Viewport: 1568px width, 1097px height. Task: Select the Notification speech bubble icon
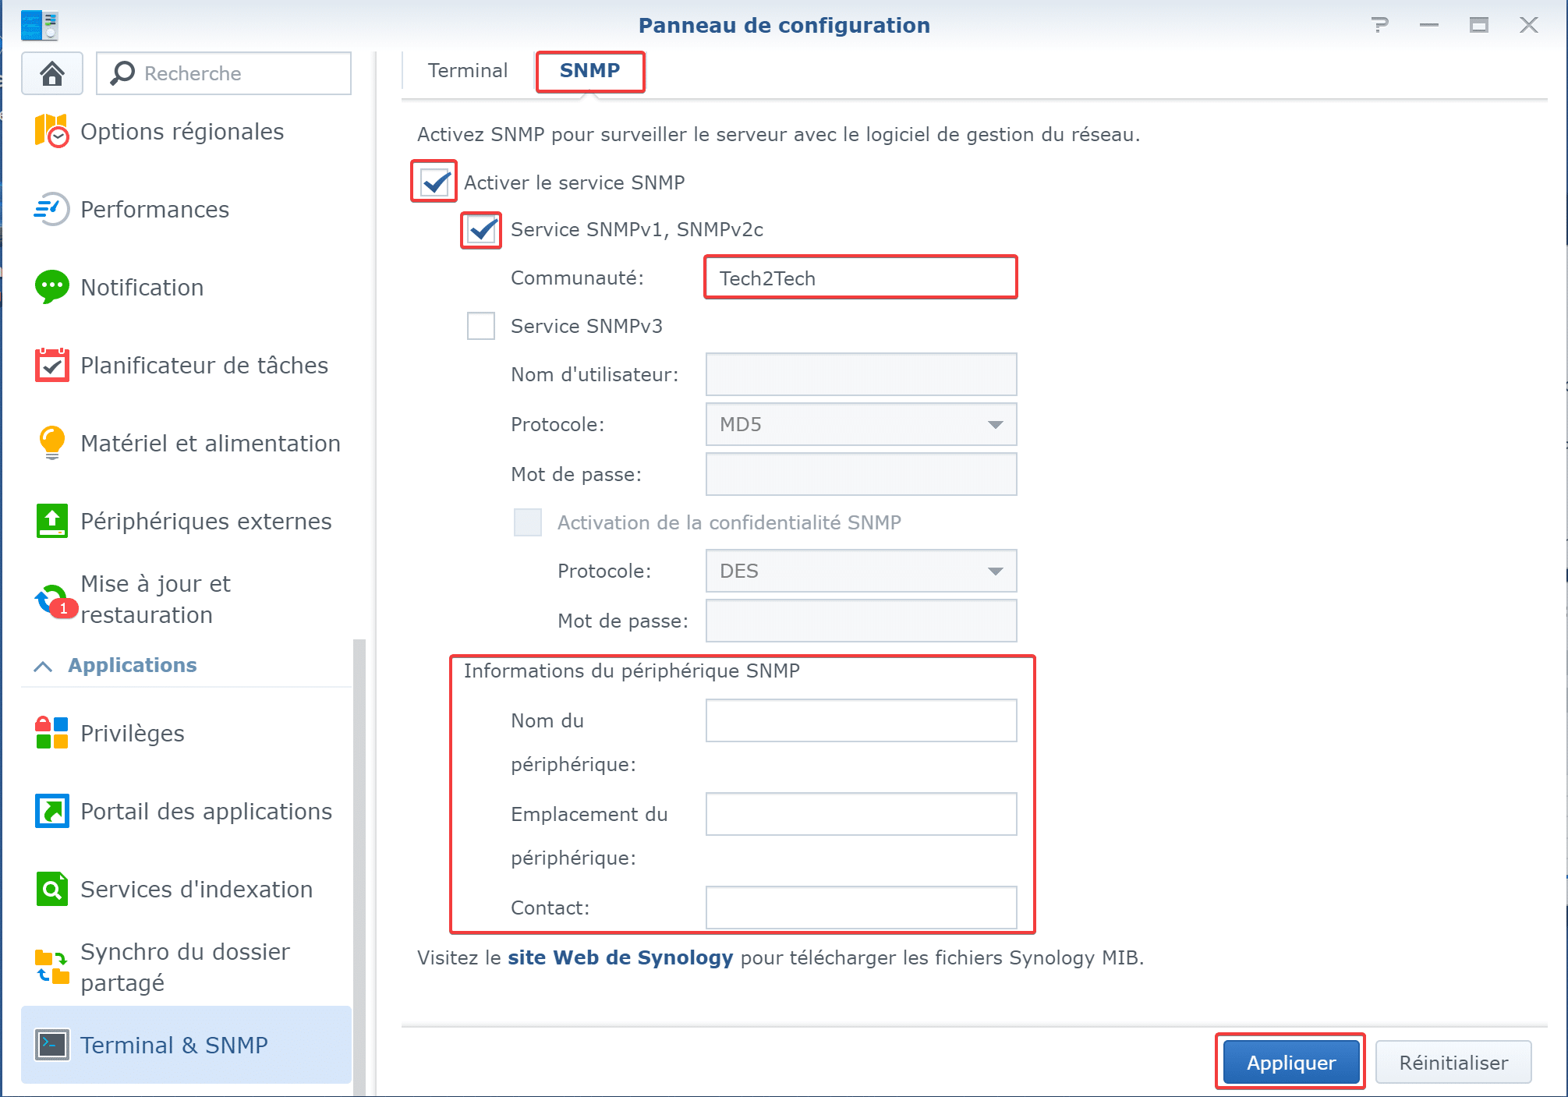pos(51,287)
